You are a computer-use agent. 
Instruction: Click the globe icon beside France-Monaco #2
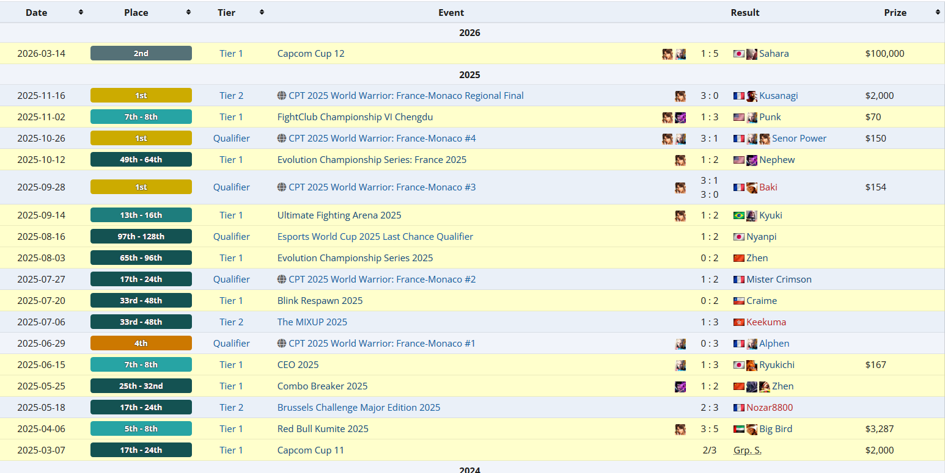[282, 280]
